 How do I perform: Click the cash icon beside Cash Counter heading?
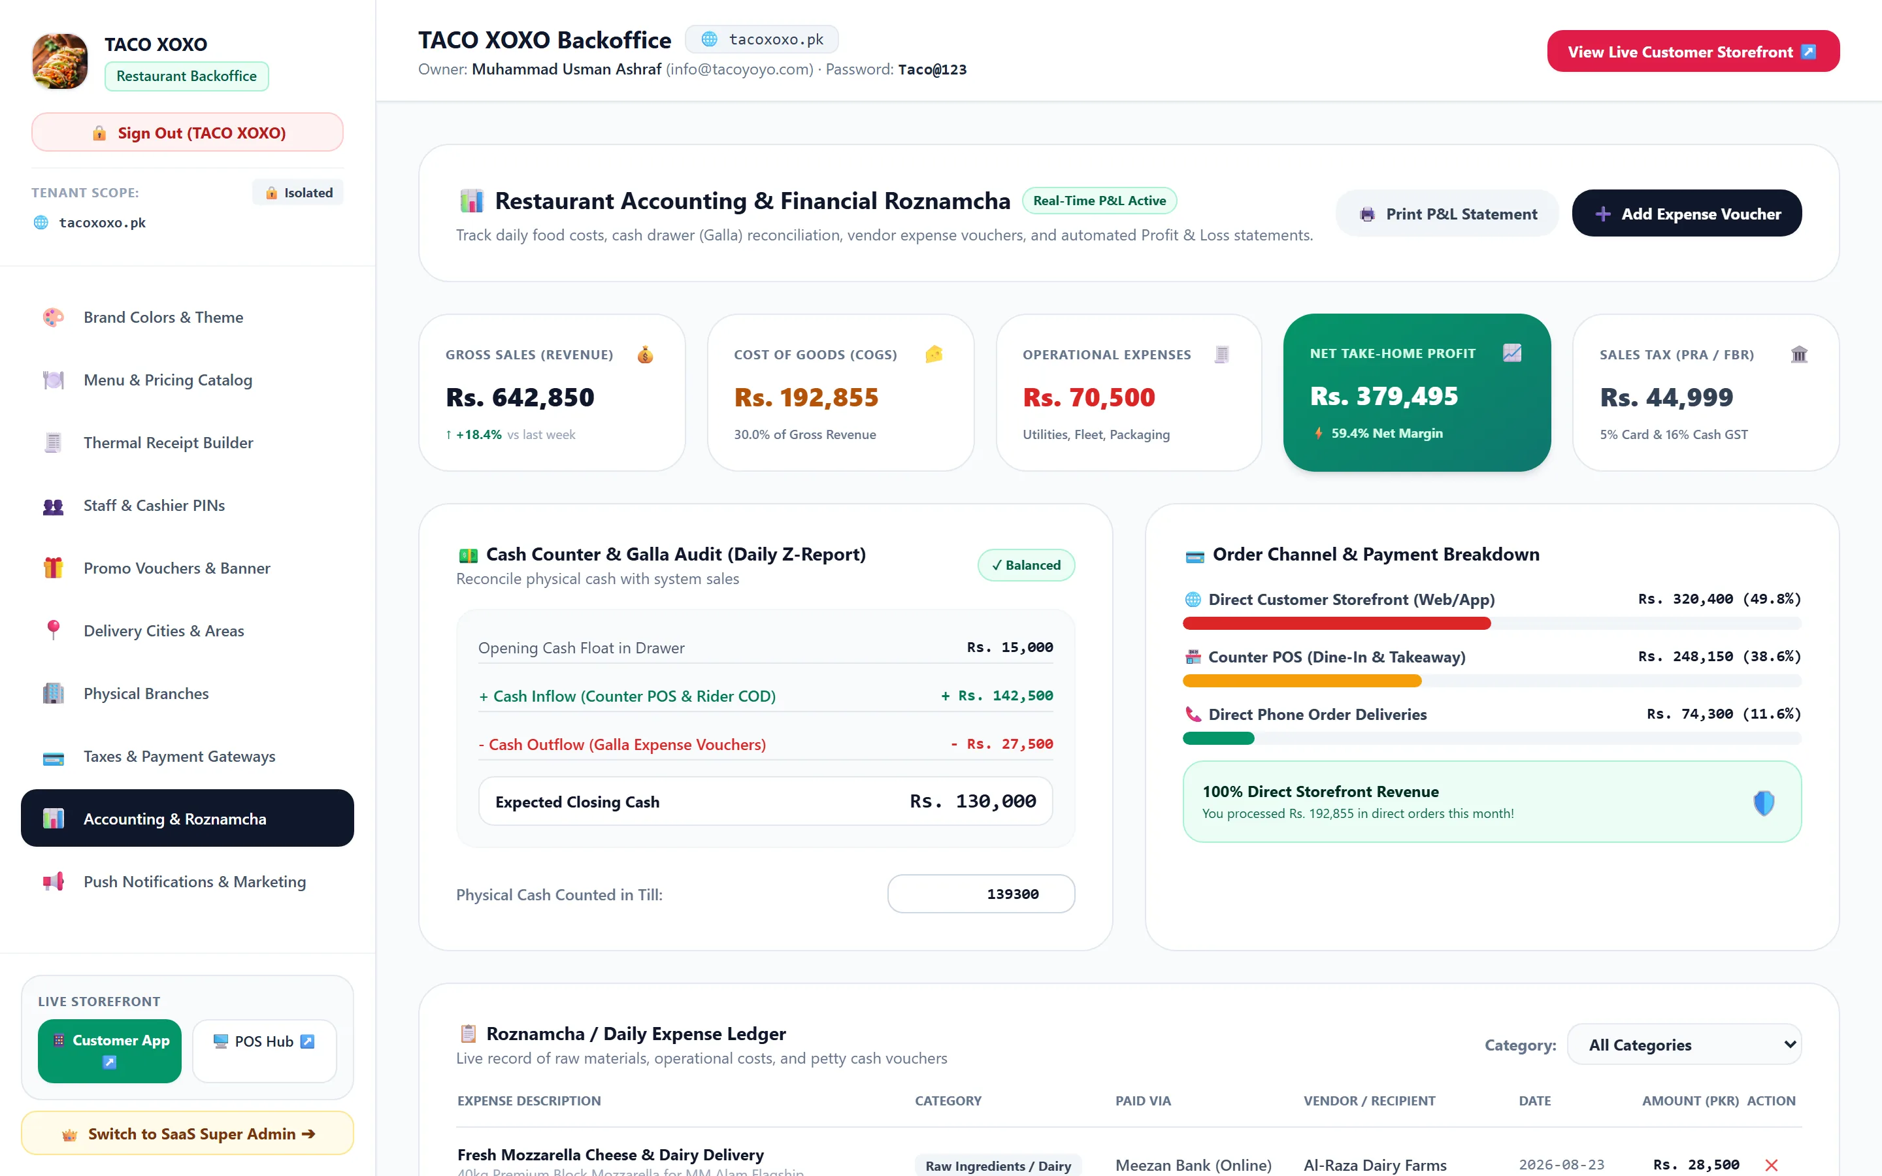468,555
